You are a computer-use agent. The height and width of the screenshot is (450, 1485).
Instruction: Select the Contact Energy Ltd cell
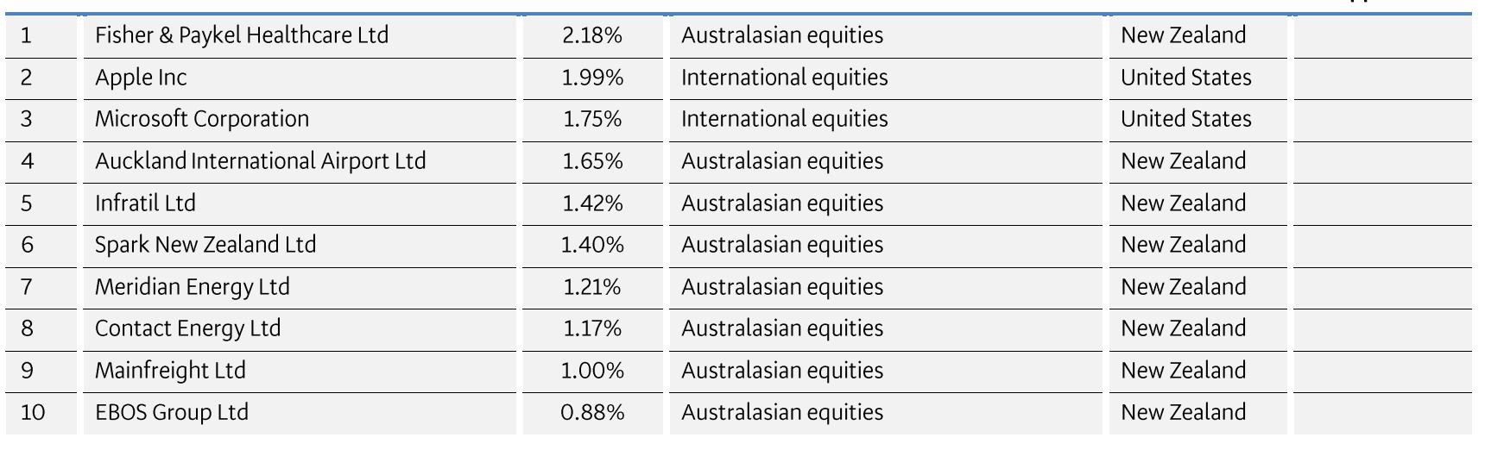pyautogui.click(x=187, y=328)
